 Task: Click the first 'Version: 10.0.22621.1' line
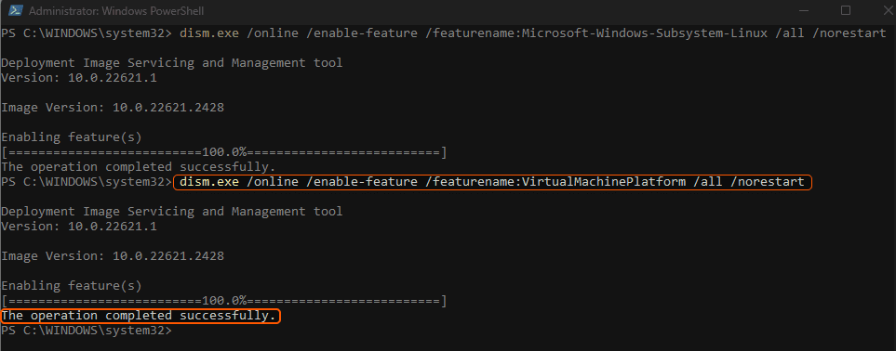[79, 78]
